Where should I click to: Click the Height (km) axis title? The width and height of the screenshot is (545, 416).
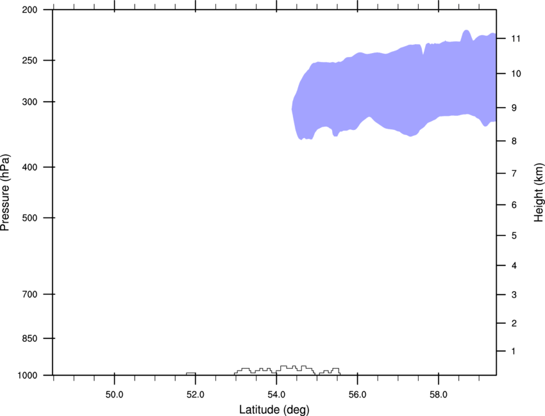(539, 193)
